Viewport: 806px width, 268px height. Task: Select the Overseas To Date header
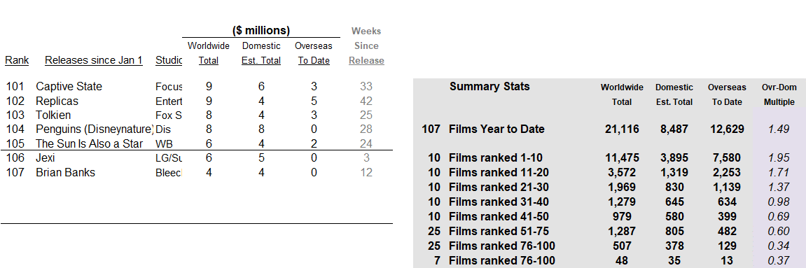coord(314,53)
